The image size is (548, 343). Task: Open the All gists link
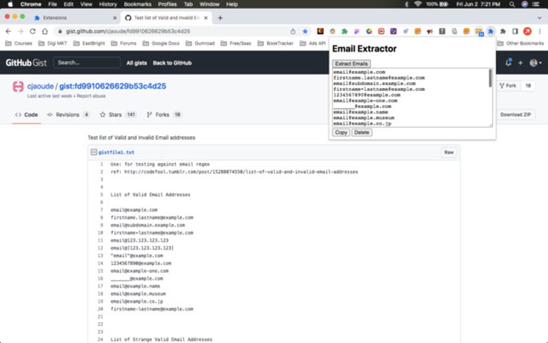tap(136, 63)
